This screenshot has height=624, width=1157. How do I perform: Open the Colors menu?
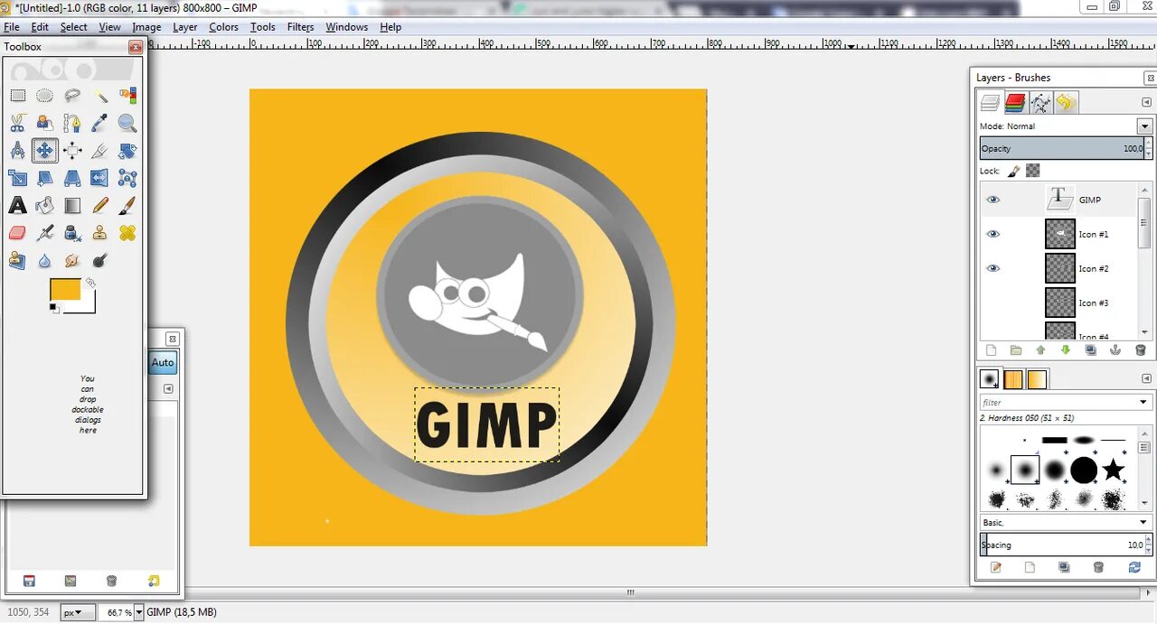pos(223,27)
